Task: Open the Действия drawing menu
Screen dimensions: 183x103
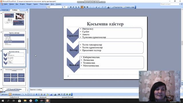Action: pyautogui.click(x=5, y=94)
